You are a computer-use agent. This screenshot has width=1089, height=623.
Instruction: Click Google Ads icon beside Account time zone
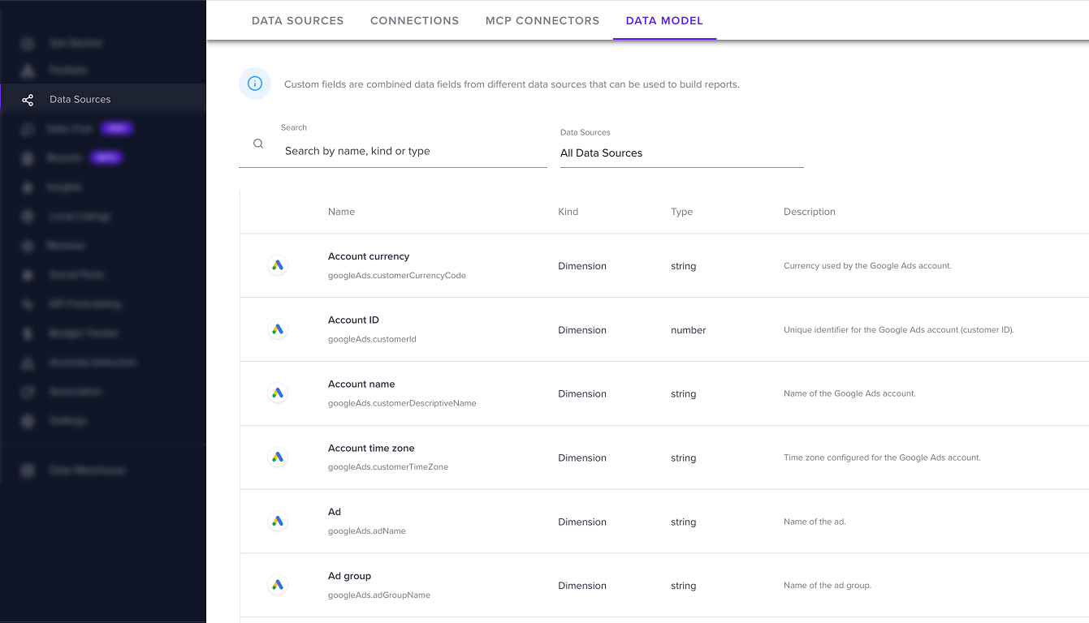tap(278, 458)
